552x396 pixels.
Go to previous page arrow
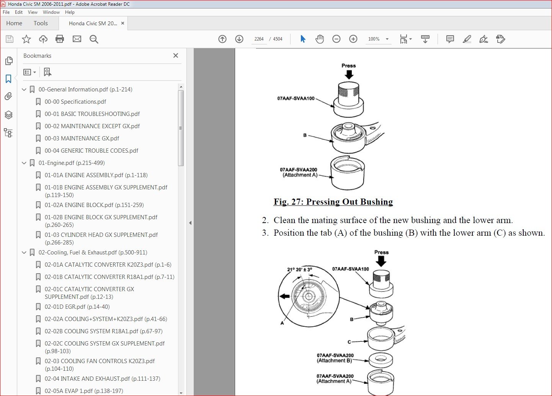pyautogui.click(x=222, y=39)
